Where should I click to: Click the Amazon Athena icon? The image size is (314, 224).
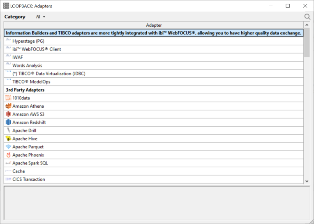(x=8, y=106)
